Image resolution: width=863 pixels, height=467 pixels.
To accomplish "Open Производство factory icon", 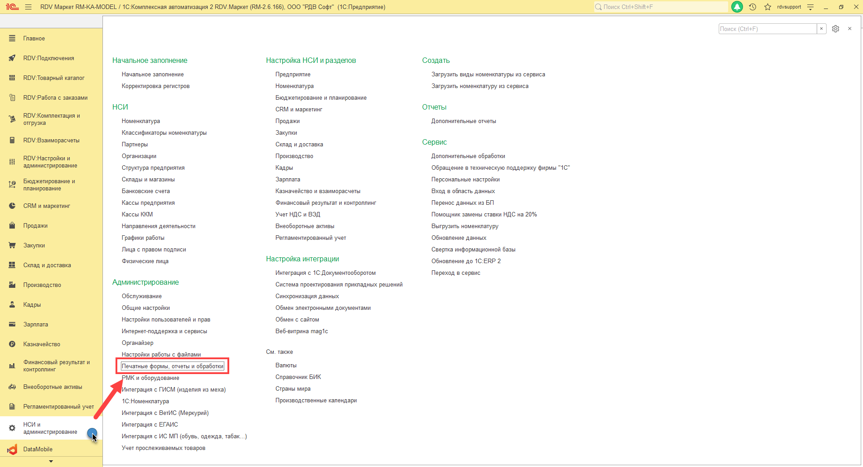I will point(12,285).
